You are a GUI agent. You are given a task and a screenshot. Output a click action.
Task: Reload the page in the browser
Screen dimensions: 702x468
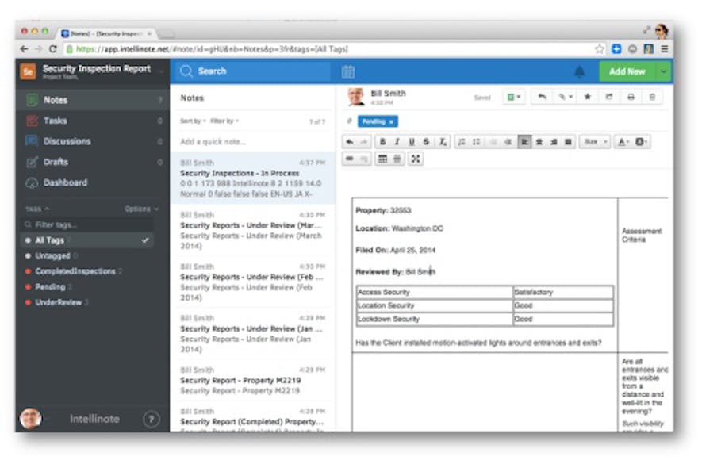pos(53,49)
